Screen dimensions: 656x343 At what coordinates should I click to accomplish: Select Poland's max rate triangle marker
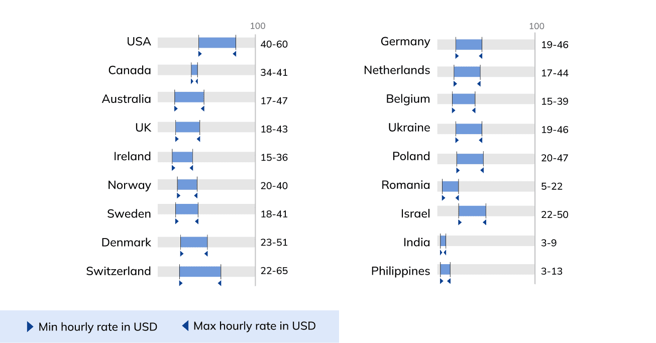[482, 171]
